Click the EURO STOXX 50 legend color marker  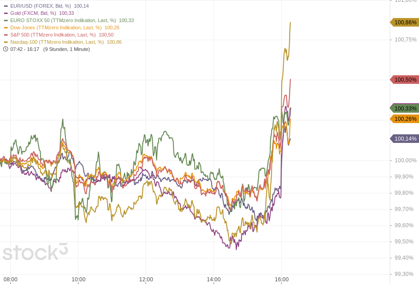click(x=6, y=20)
